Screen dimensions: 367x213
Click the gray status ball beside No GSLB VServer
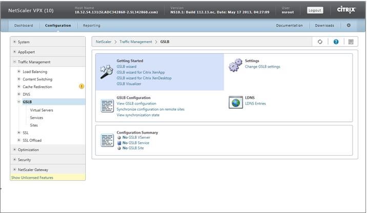click(119, 138)
